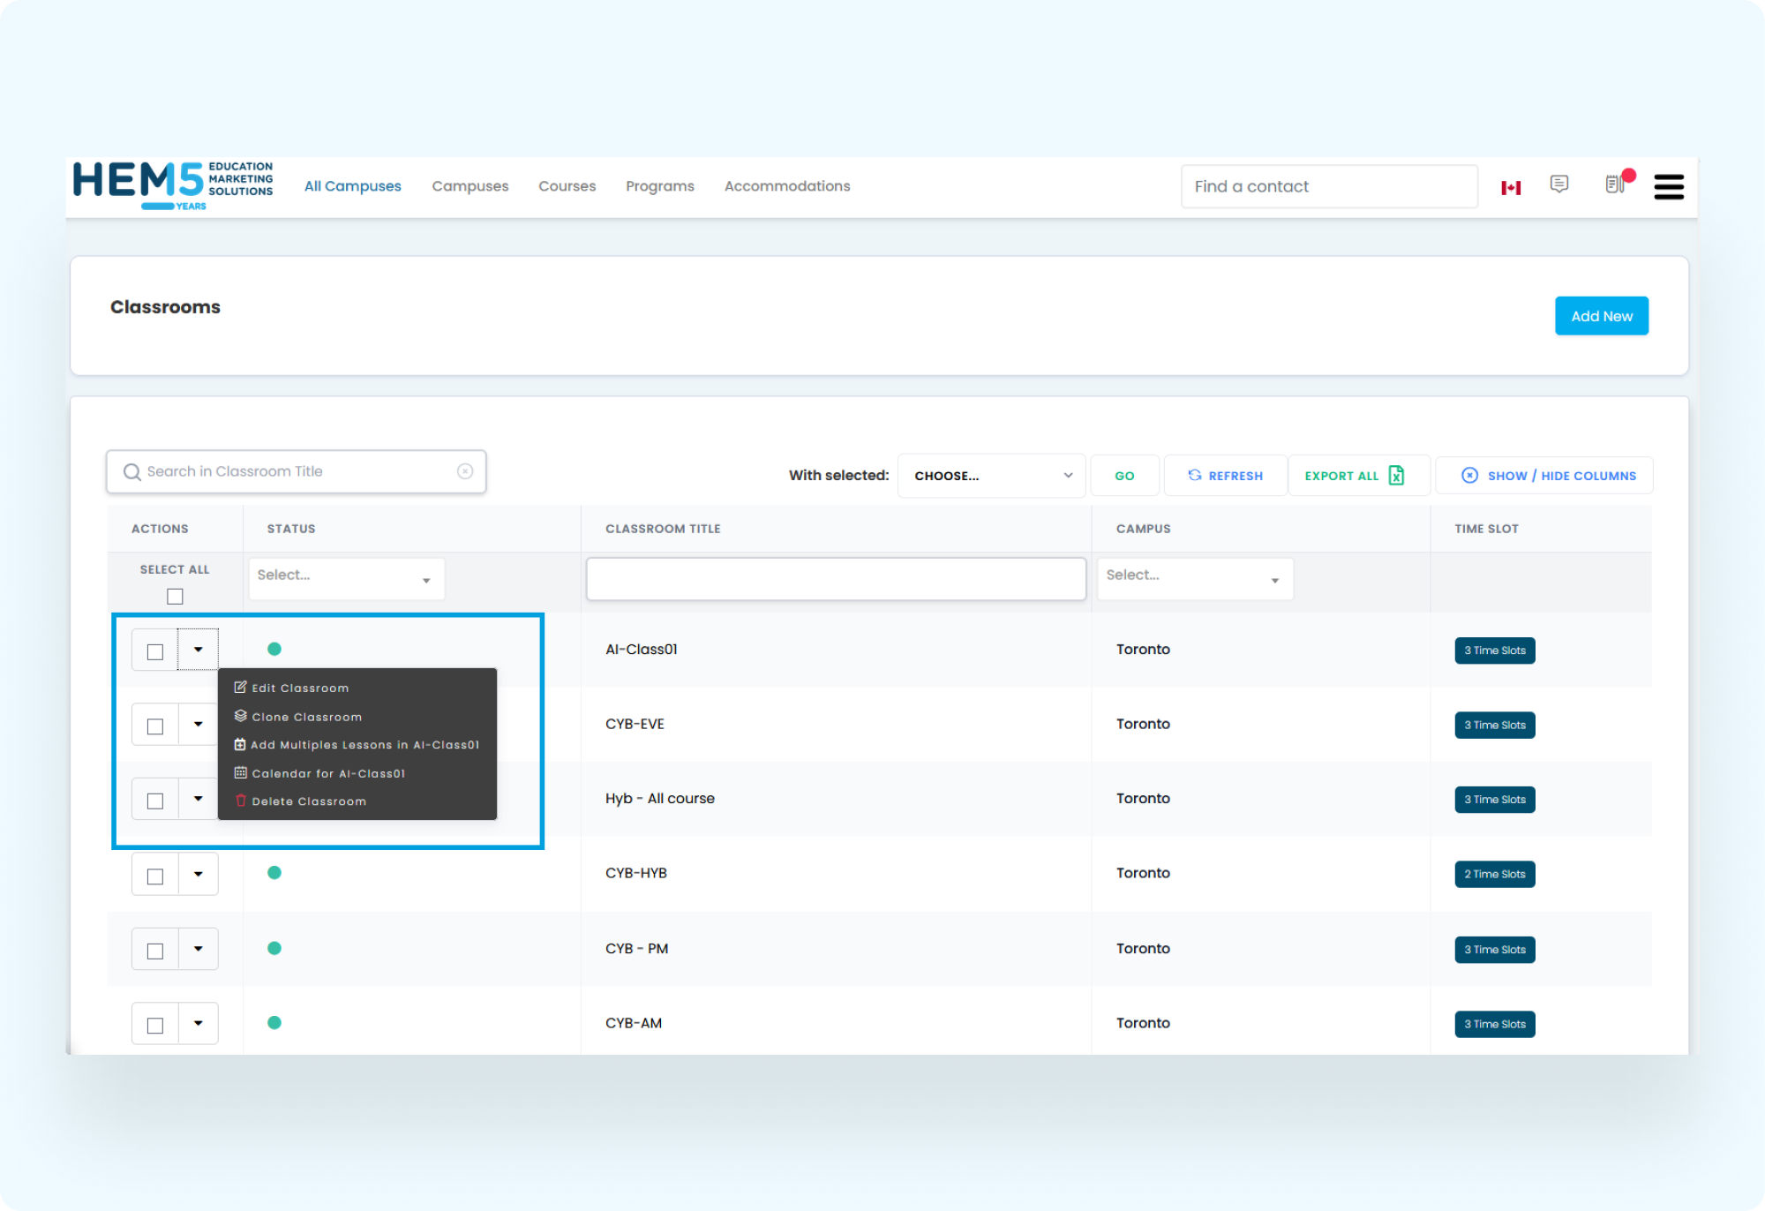Select Delete Classroom menu entry
1765x1211 pixels.
[x=308, y=801]
